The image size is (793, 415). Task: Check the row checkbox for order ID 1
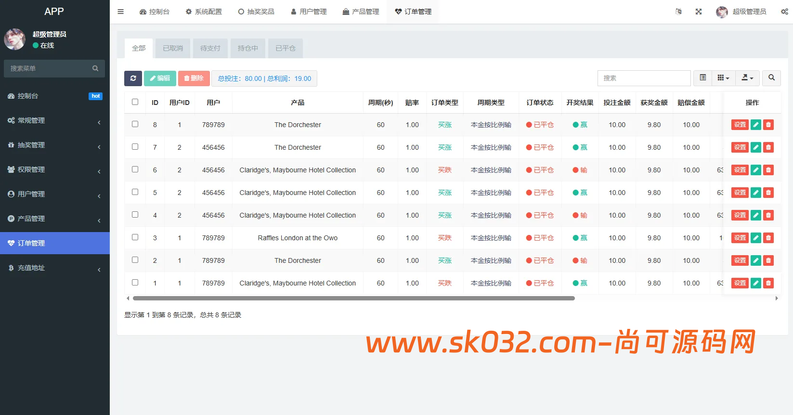click(135, 283)
